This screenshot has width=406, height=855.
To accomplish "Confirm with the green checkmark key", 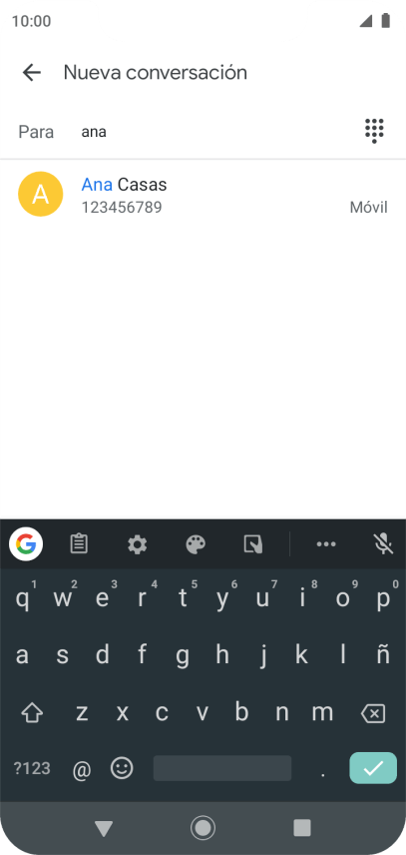I will pos(373,768).
